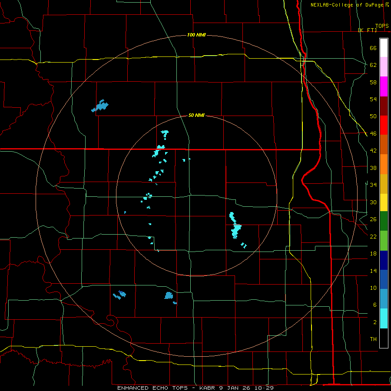Pick the light blue legend swatch
Viewport: 391px width, 391px height.
[384, 299]
